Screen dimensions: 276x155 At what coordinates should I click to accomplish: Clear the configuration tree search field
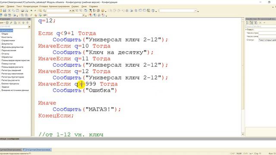tap(29, 27)
